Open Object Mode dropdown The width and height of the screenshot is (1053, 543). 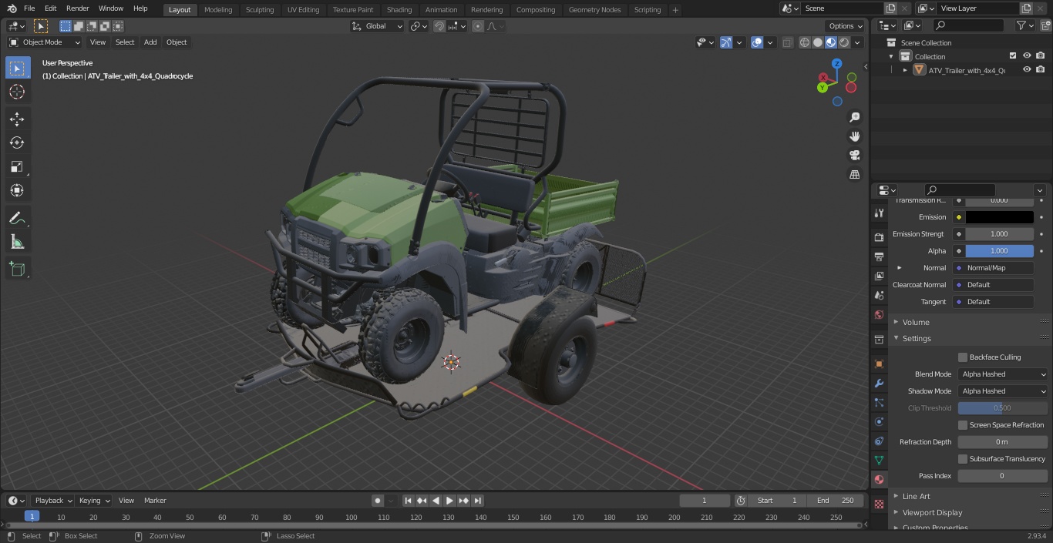click(45, 42)
